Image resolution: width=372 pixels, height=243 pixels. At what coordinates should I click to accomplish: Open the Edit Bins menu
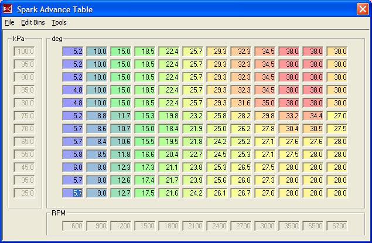click(33, 22)
